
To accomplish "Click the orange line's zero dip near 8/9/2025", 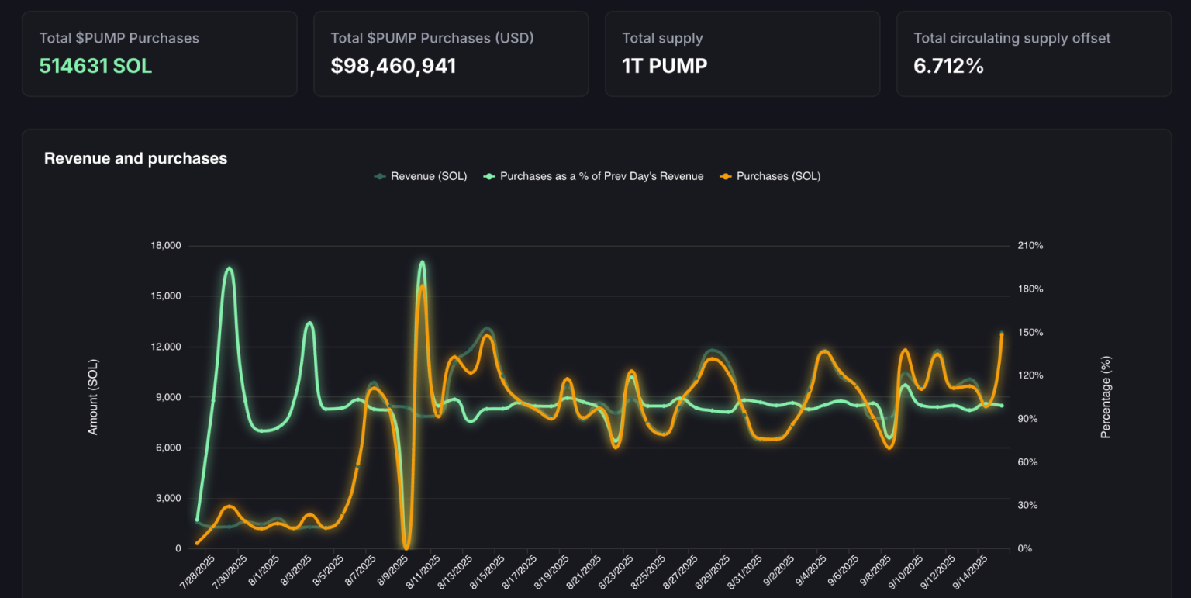I will pos(406,547).
